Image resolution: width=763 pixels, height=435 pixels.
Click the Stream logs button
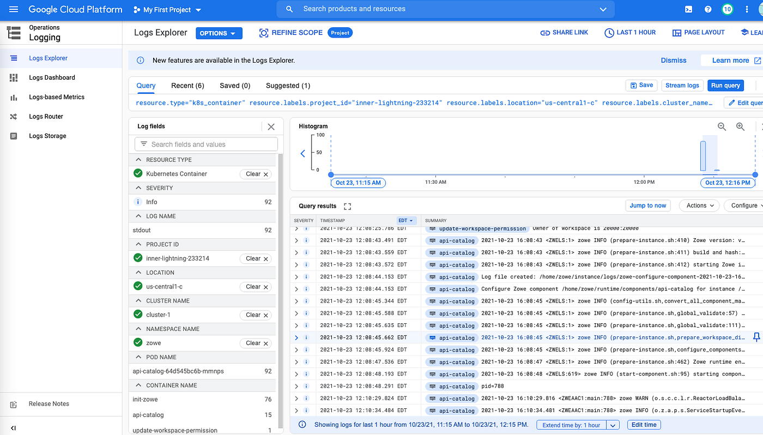[x=682, y=86]
